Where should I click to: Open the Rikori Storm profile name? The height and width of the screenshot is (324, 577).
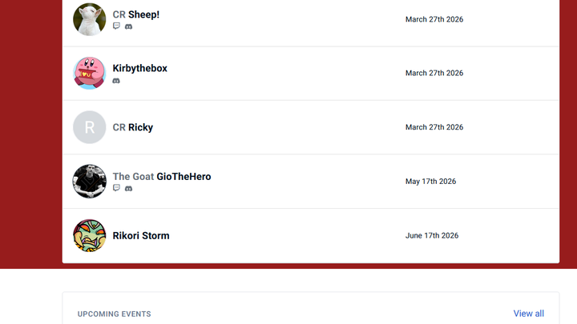pyautogui.click(x=141, y=236)
